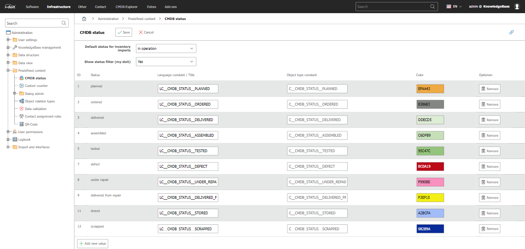The image size is (525, 249).
Task: Open the CMDB-Explorer menu
Action: coord(127,7)
